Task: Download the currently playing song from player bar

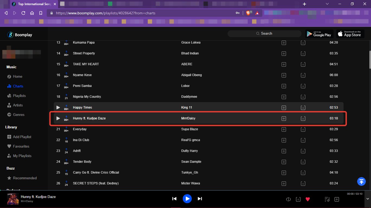Action: tap(298, 199)
